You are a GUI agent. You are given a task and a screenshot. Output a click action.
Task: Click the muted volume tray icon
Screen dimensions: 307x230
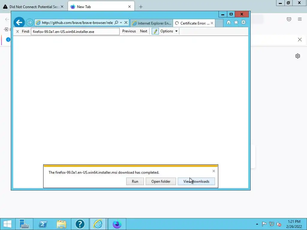(x=279, y=224)
